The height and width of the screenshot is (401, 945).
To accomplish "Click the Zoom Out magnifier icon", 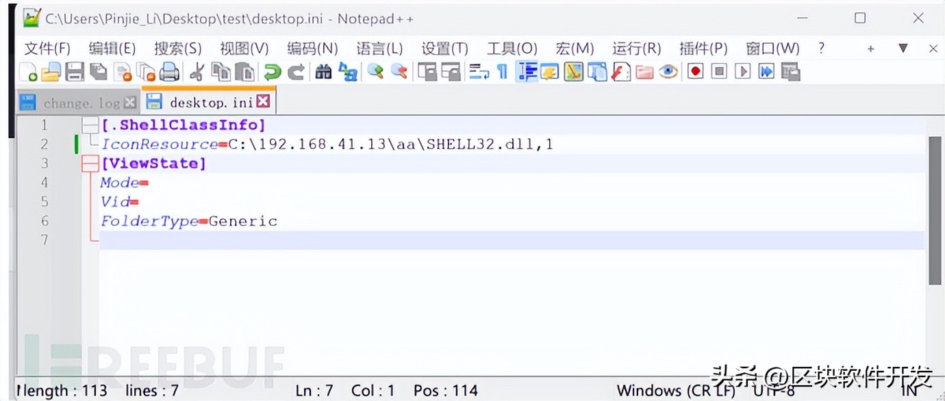I will (x=399, y=72).
